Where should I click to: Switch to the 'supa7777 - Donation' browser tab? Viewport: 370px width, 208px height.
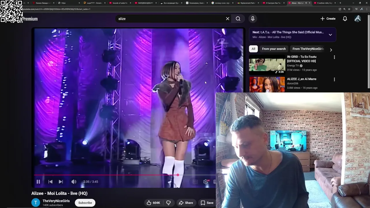94,3
